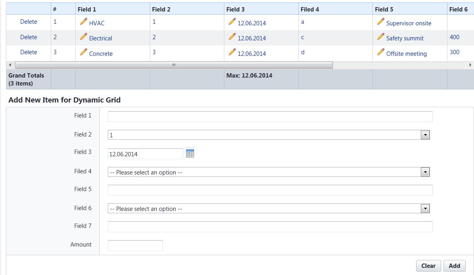
Task: Click the Field 2 column header
Action: click(x=187, y=9)
